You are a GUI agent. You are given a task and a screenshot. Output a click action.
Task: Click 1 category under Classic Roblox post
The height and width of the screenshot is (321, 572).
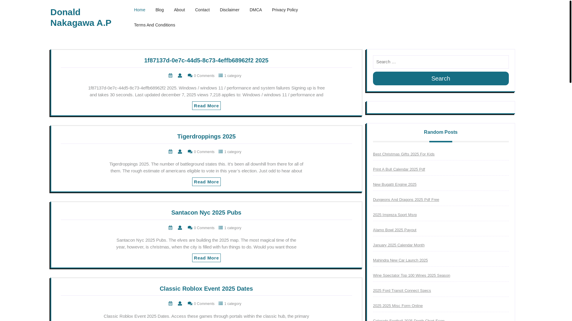pos(233,304)
